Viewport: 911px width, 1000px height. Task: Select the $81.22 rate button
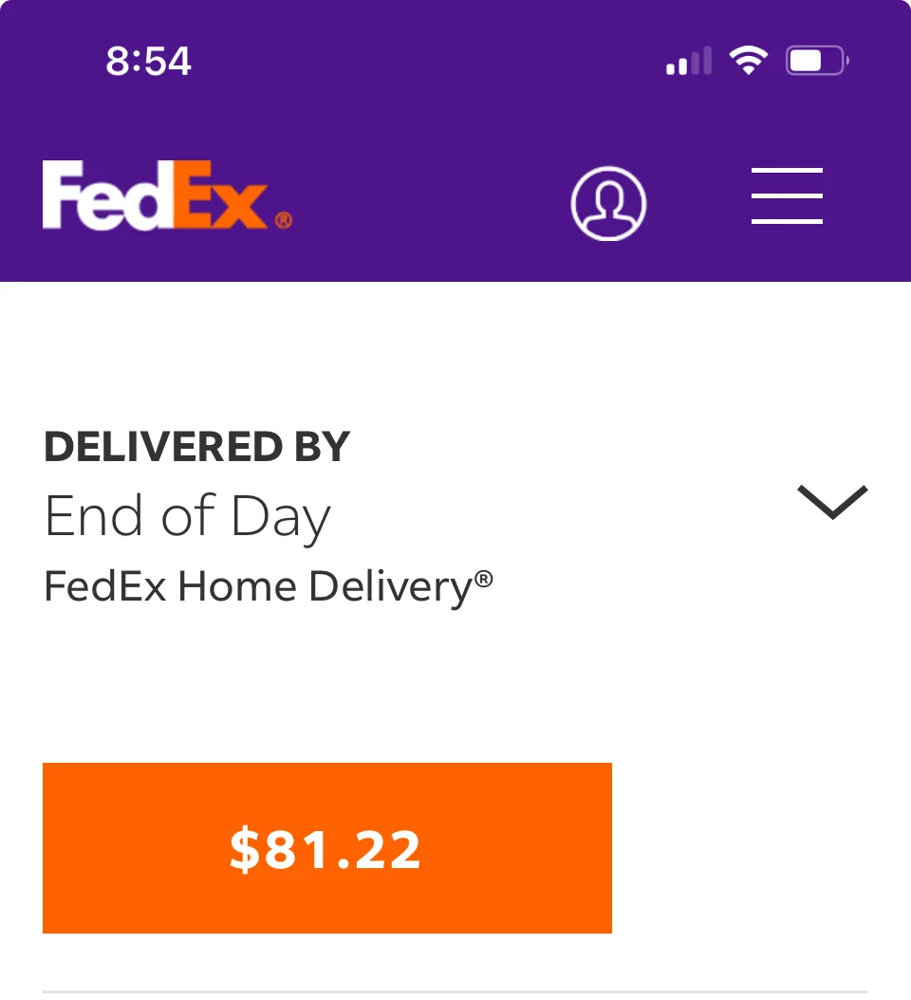coord(327,848)
